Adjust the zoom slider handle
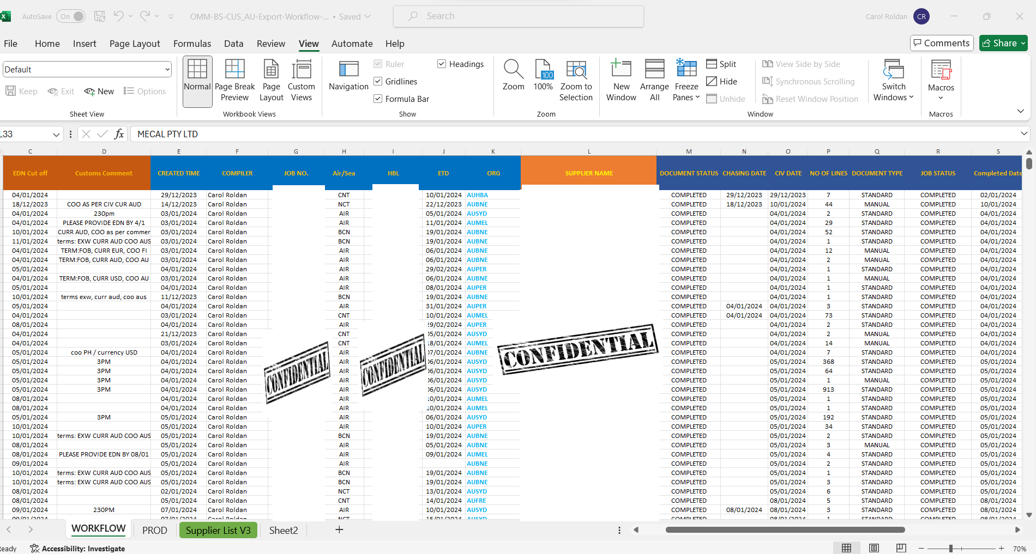 [x=950, y=549]
